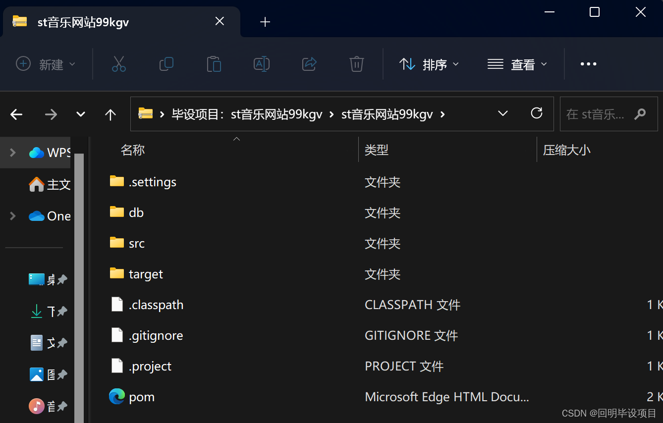663x423 pixels.
Task: Sort by 压缩大小 column header
Action: click(566, 150)
